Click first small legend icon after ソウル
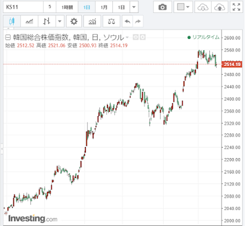247x226 pixels. click(135, 37)
